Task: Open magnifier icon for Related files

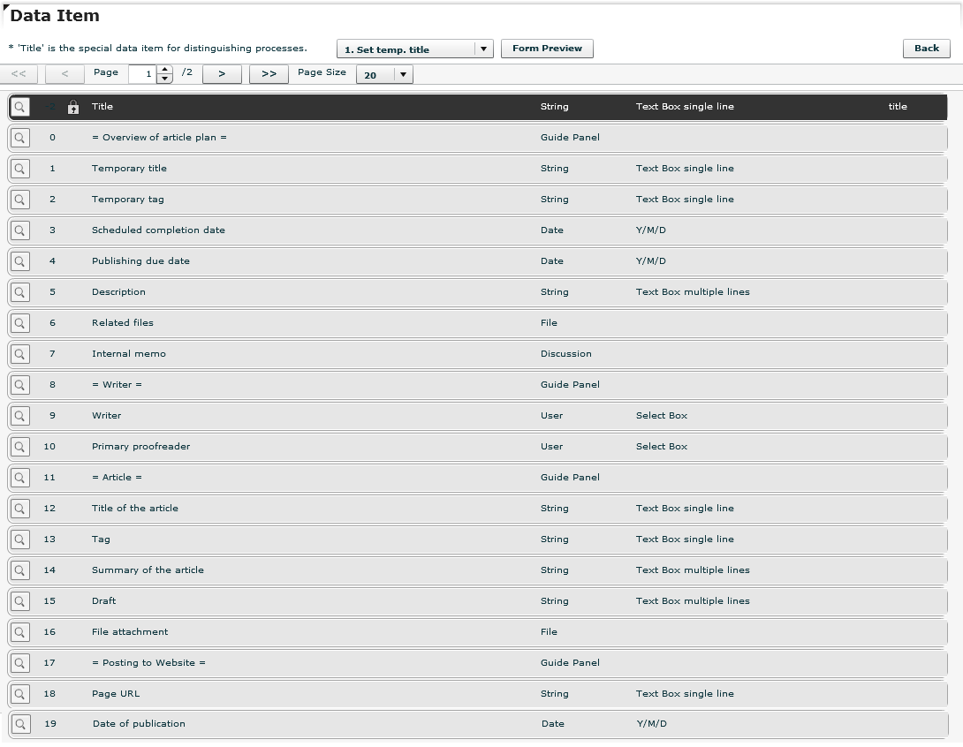Action: [19, 323]
